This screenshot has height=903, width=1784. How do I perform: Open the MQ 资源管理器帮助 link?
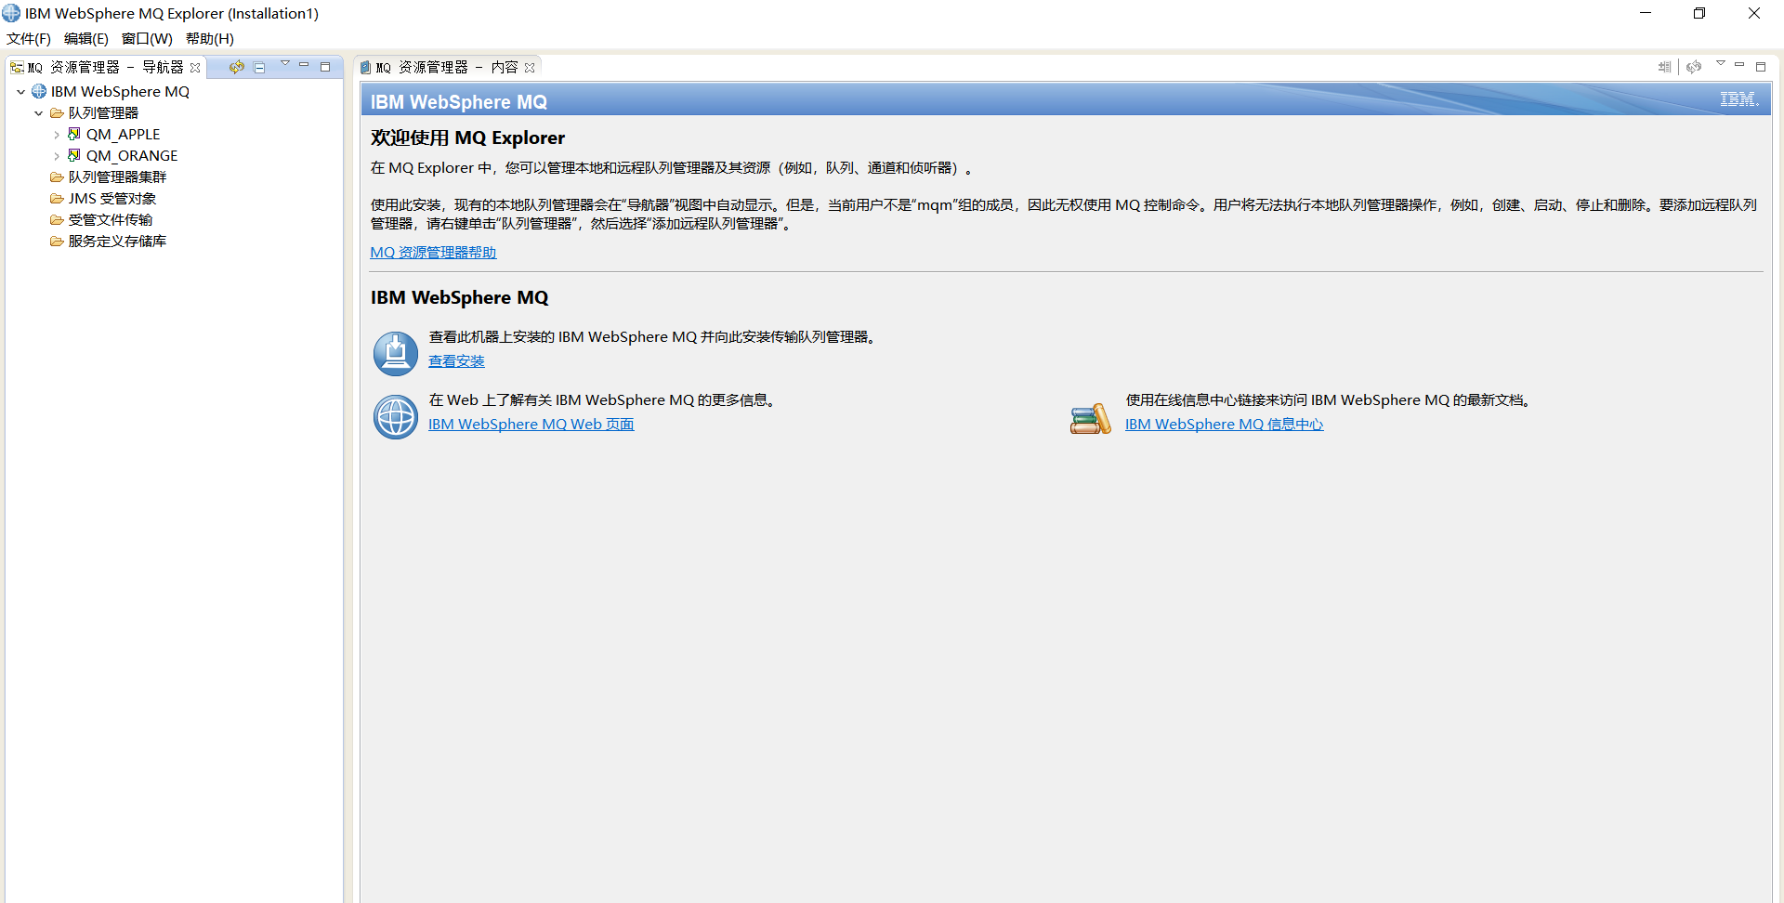(x=433, y=253)
